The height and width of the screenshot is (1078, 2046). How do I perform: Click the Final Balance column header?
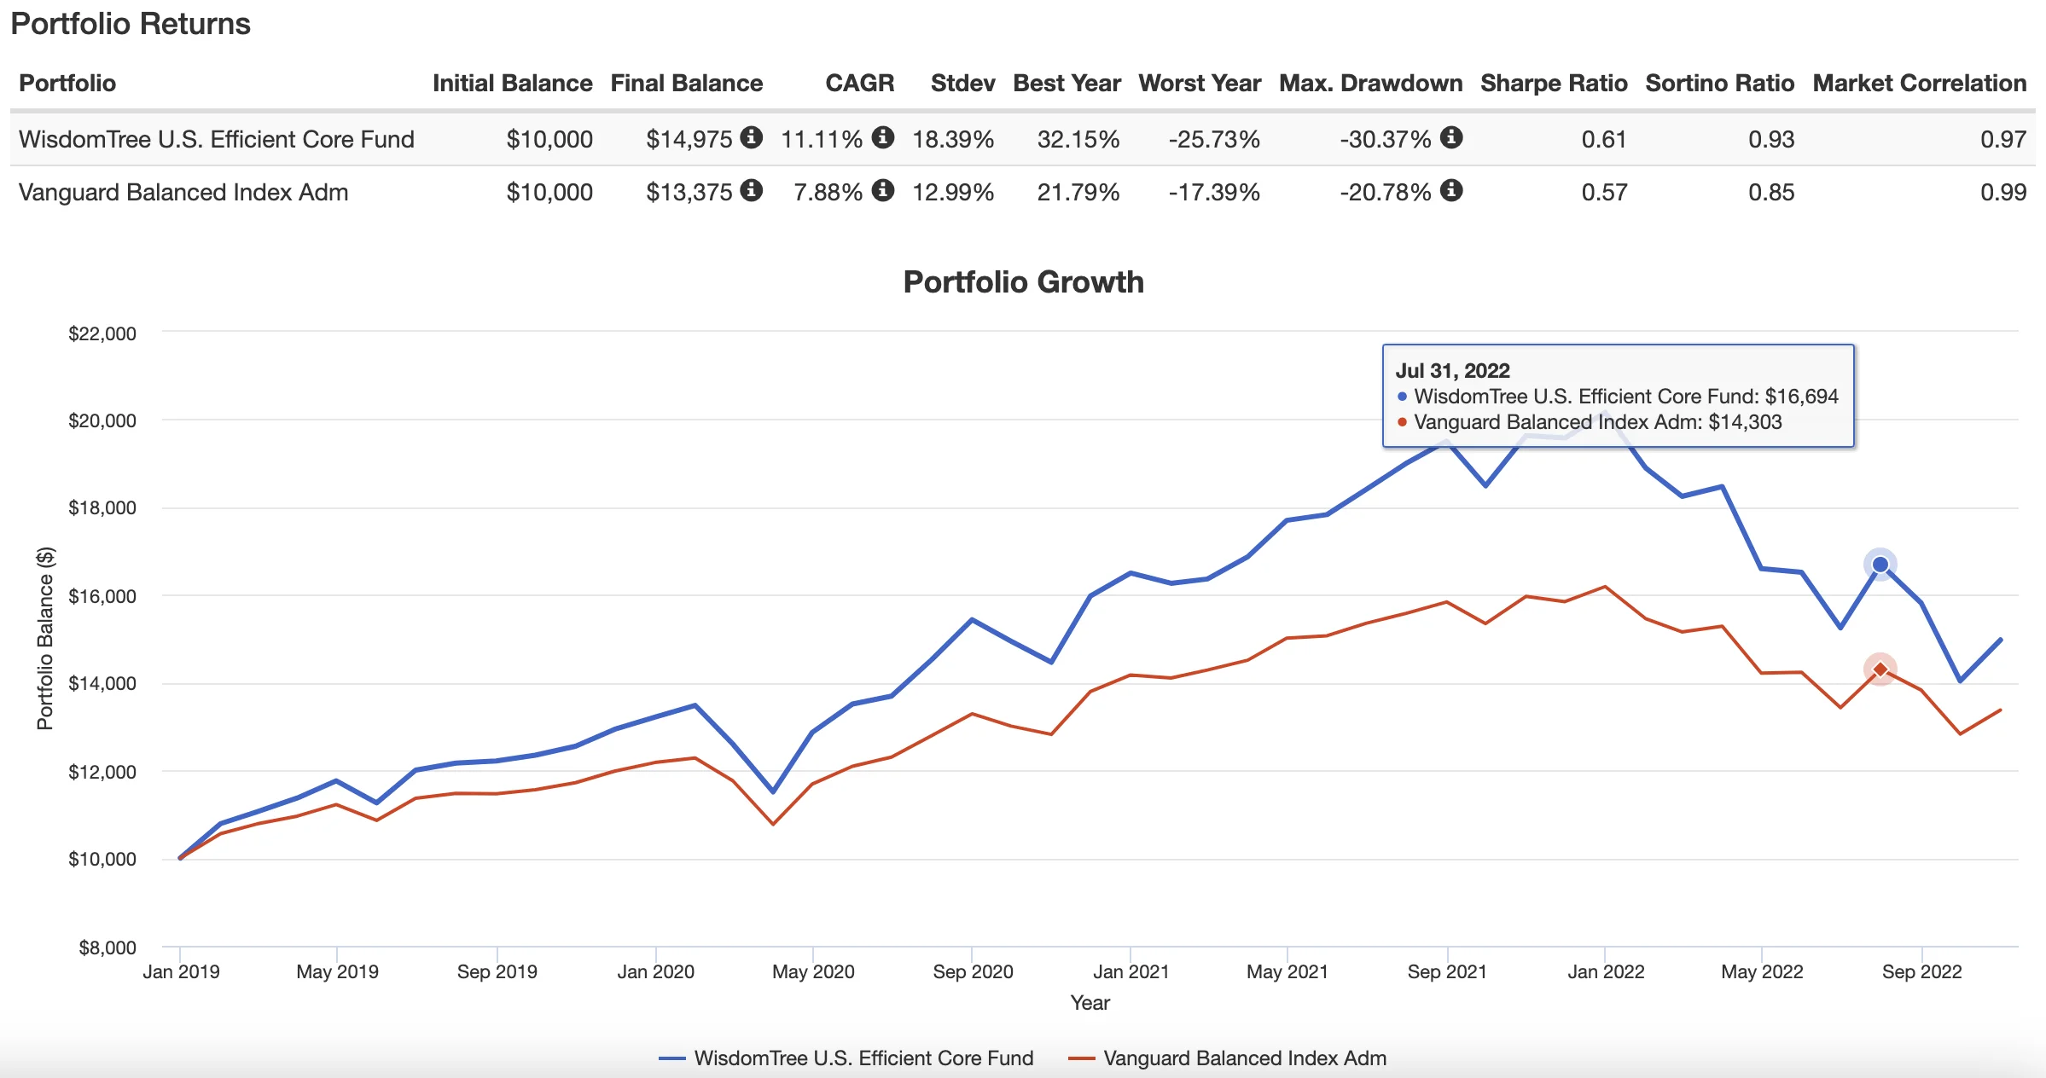click(x=687, y=84)
